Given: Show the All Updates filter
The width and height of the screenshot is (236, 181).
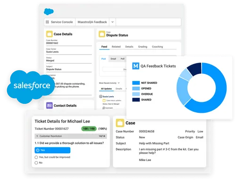Looking at the screenshot, I should click(x=106, y=89).
